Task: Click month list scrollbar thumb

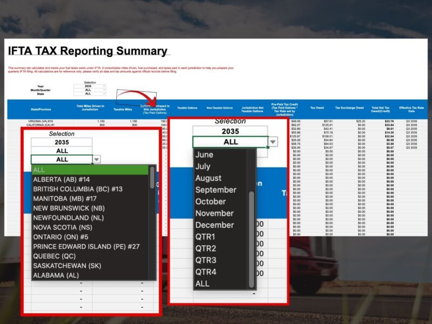Action: pyautogui.click(x=251, y=239)
